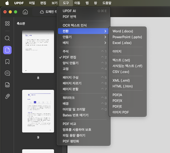Convert to Excel (.xlsx)
This screenshot has height=153, width=170.
click(128, 43)
